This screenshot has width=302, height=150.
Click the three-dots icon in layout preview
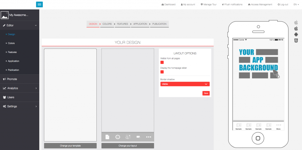(x=148, y=137)
